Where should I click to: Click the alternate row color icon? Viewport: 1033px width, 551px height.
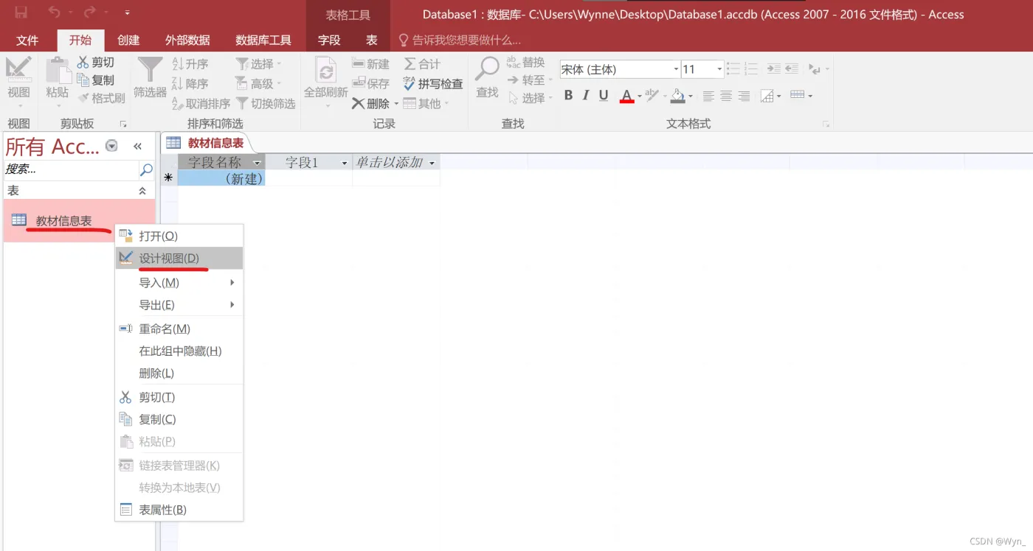(x=797, y=96)
